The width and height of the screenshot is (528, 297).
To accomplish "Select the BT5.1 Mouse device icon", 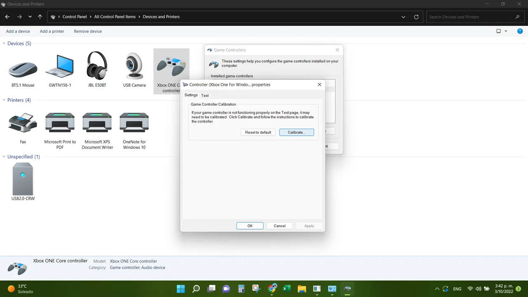I will click(23, 69).
